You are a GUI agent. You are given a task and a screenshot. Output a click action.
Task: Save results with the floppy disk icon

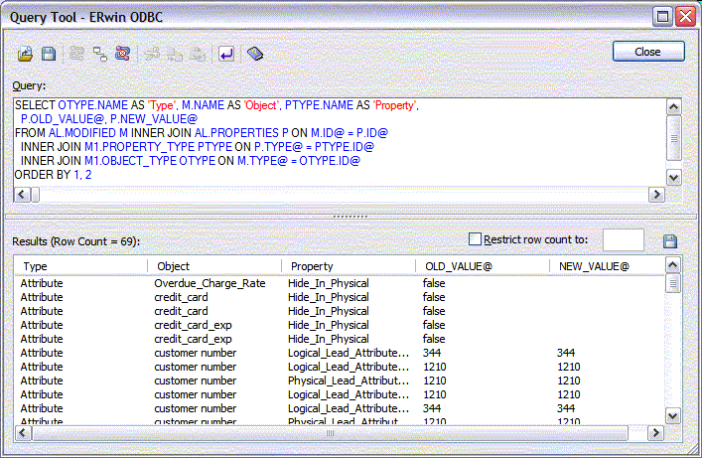click(x=670, y=241)
